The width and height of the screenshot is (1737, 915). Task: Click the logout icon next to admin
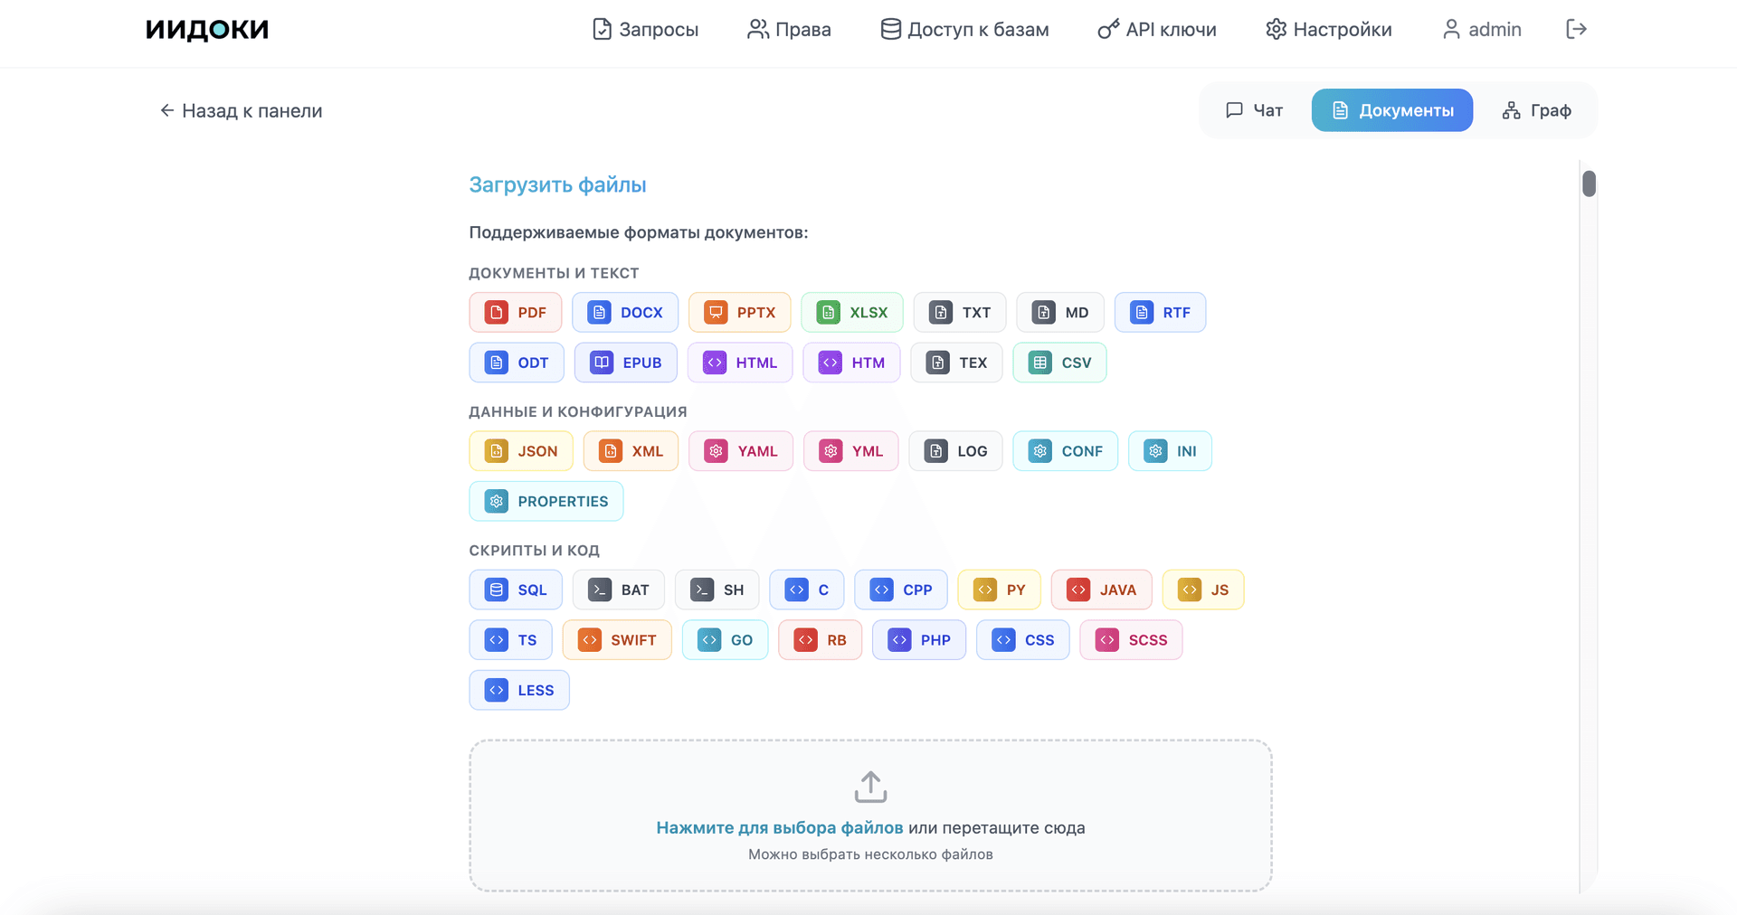click(1576, 29)
